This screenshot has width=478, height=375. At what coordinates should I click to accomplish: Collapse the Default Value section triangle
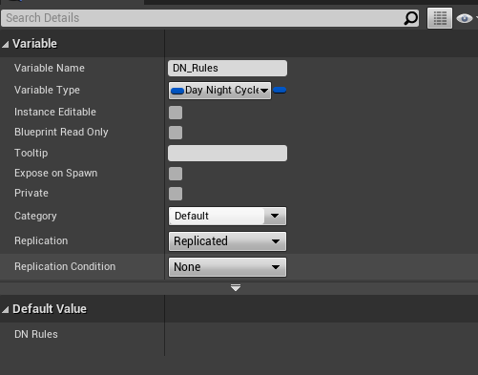6,309
